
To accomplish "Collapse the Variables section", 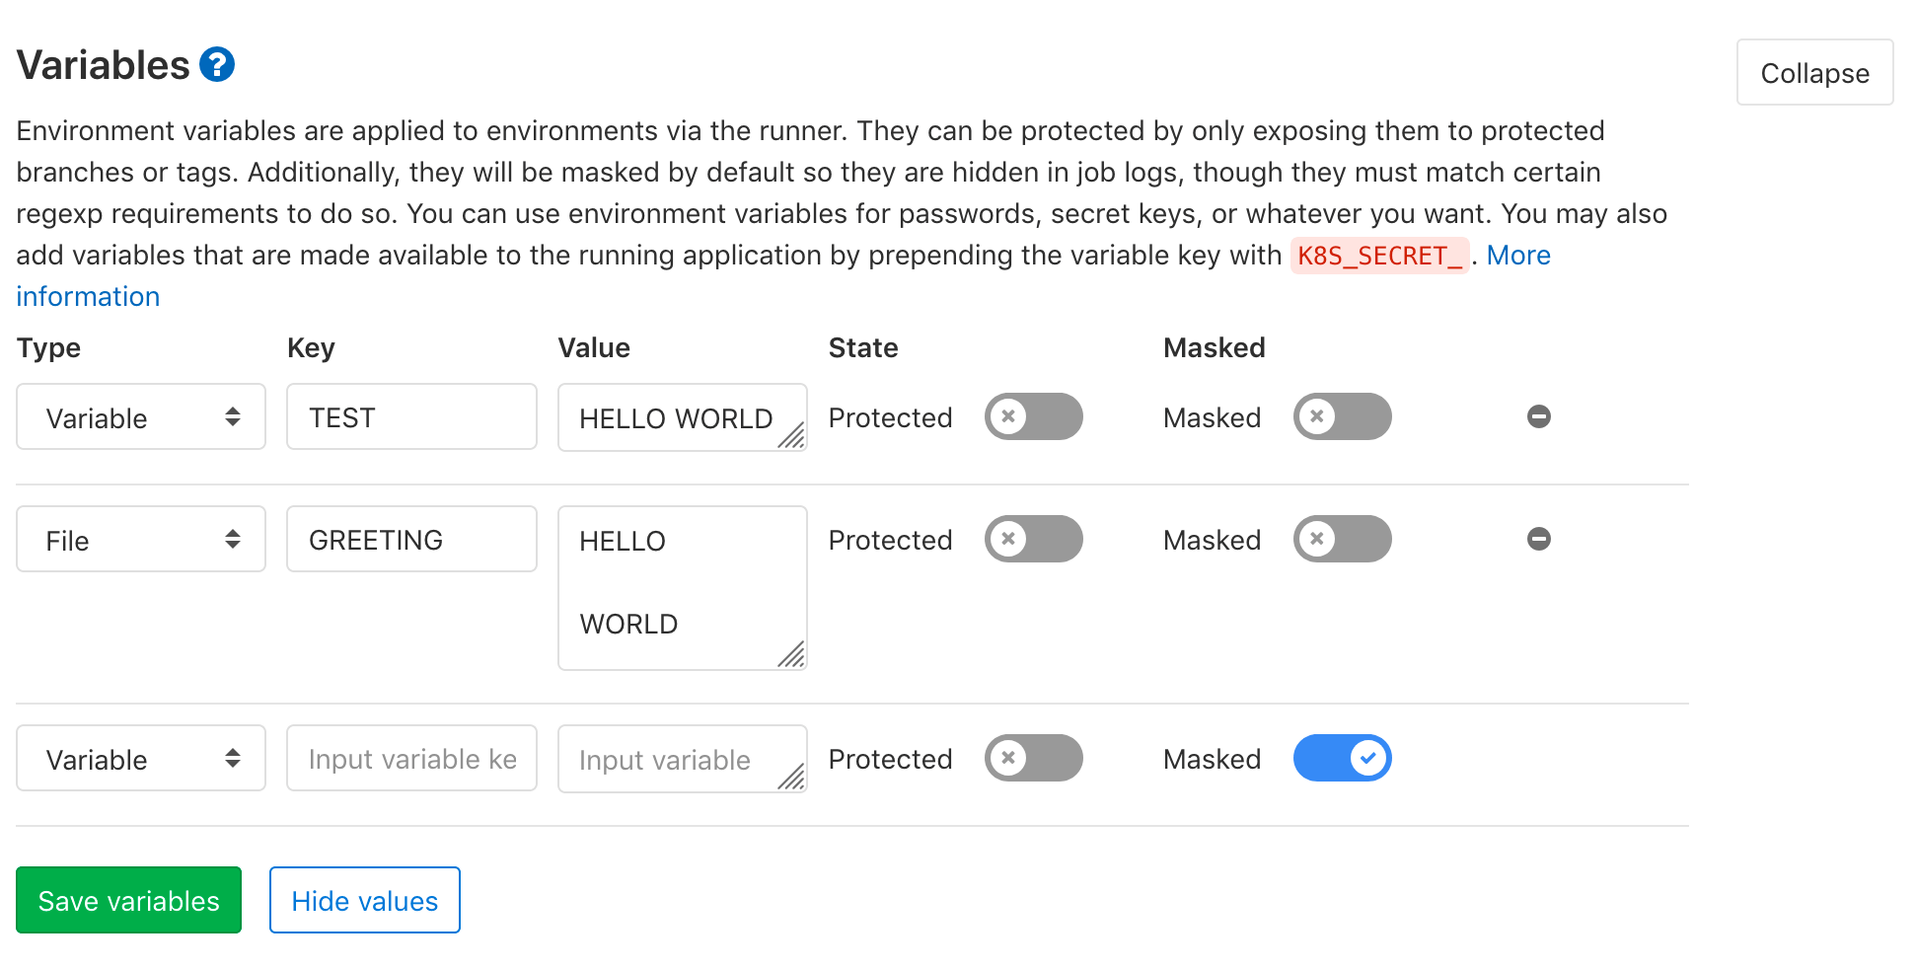I will 1813,73.
